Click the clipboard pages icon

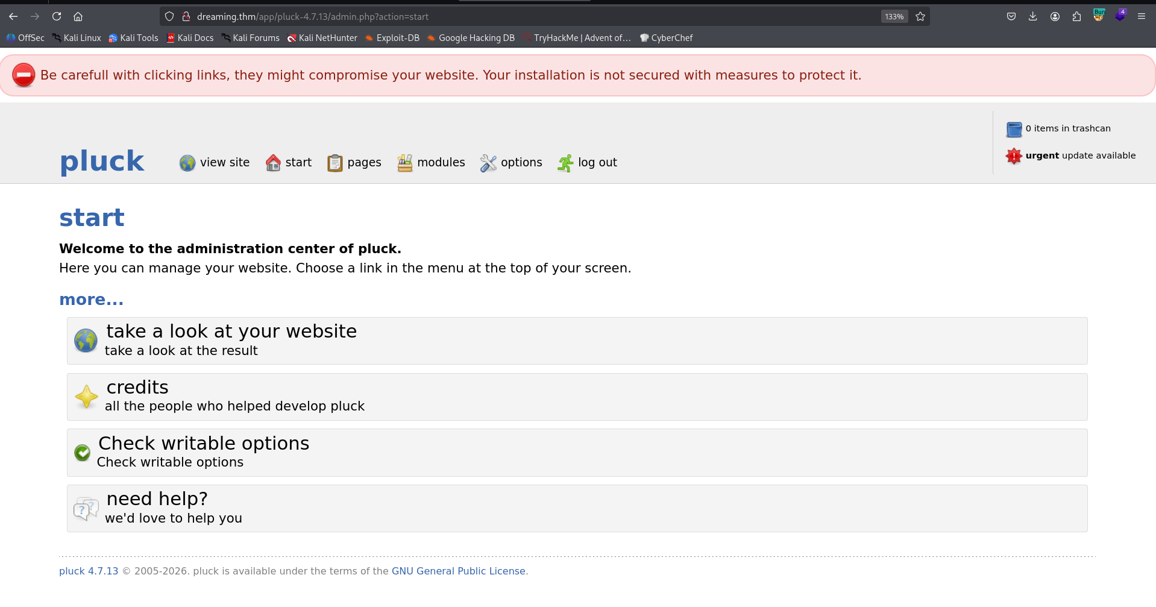[x=335, y=163]
